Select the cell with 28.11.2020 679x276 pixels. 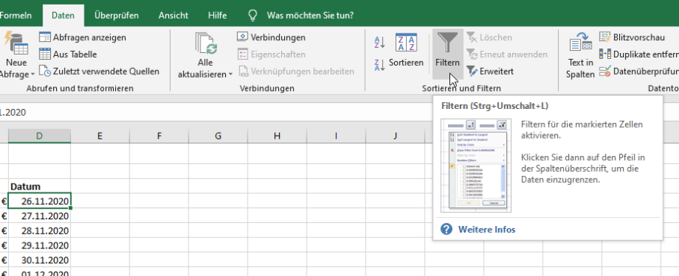click(40, 230)
